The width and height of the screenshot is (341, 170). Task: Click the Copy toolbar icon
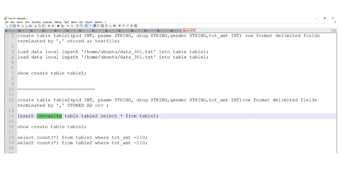click(x=39, y=25)
